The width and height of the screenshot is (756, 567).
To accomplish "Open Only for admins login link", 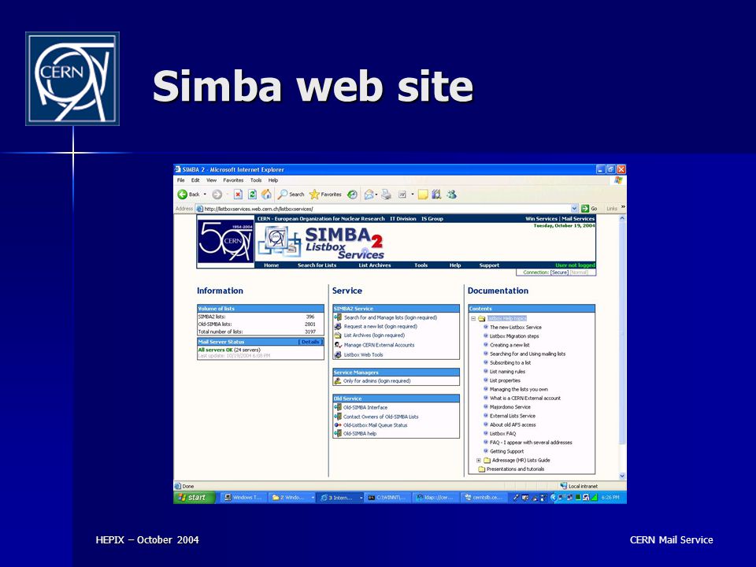I will (x=376, y=381).
